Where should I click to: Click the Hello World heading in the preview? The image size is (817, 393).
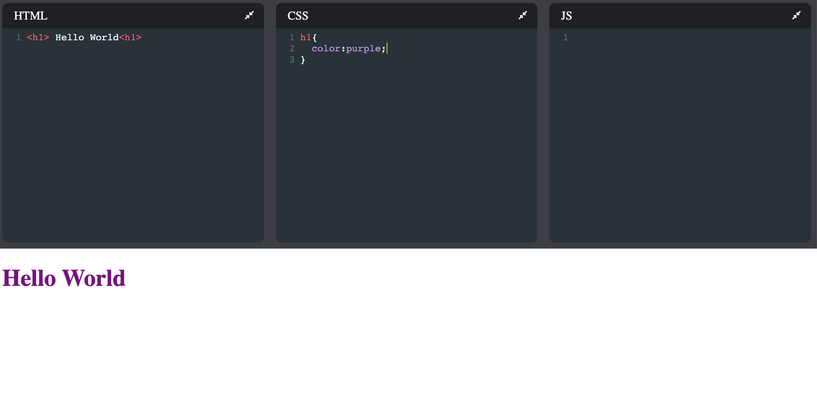pyautogui.click(x=64, y=278)
